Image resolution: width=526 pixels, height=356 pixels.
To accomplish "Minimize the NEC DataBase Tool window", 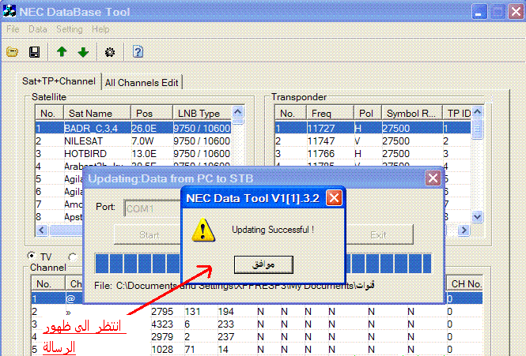I will coord(479,12).
